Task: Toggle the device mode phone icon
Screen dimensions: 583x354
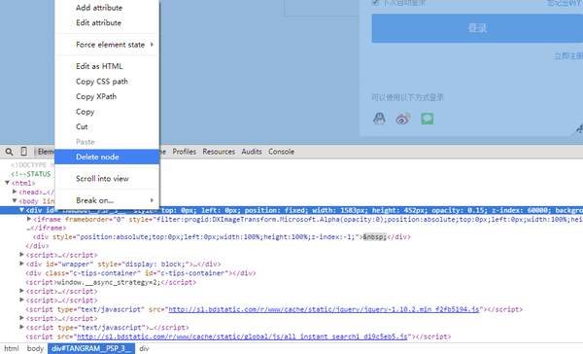Action: [x=23, y=151]
